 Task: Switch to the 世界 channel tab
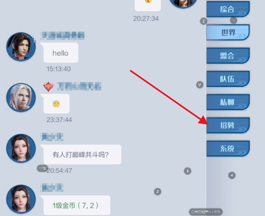228,32
